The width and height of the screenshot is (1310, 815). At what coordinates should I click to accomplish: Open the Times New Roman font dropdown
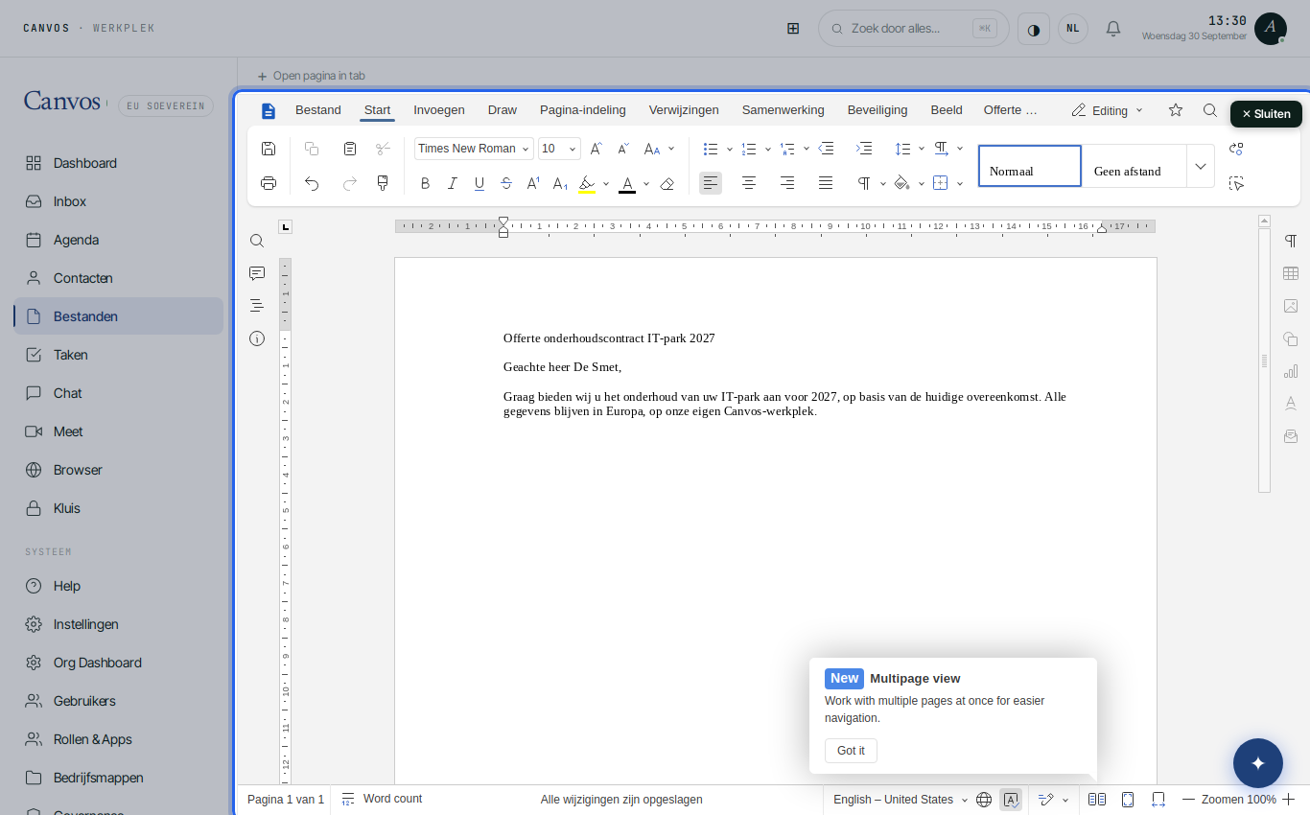pos(474,149)
